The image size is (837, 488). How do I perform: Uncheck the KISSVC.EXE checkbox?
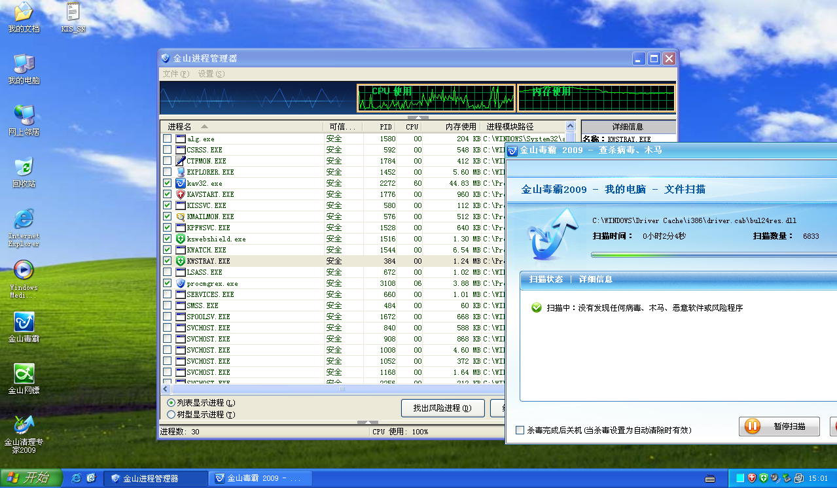pos(168,205)
